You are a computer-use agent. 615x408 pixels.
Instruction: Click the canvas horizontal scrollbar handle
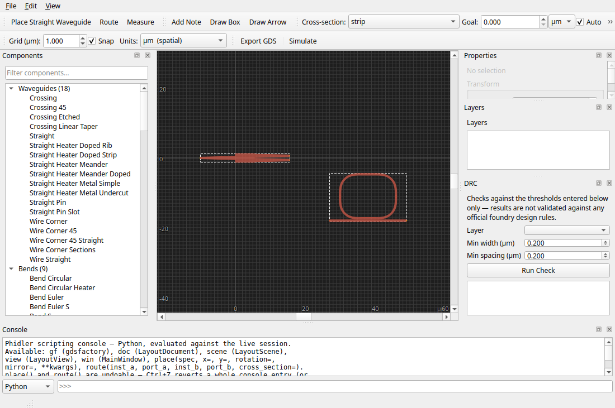(303, 317)
